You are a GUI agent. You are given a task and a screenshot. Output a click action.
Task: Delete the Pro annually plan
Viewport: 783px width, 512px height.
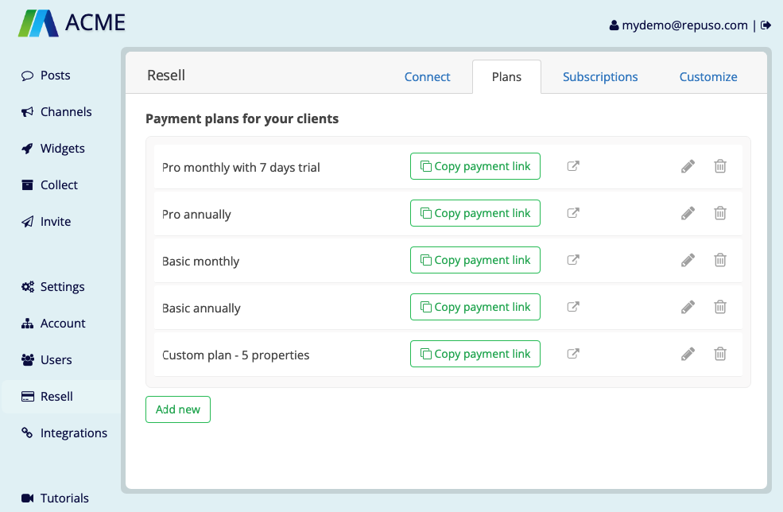(719, 213)
